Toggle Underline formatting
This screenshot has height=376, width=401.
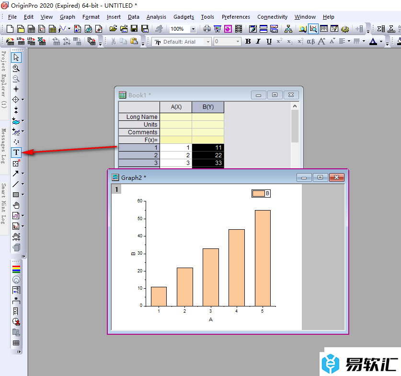(x=269, y=41)
